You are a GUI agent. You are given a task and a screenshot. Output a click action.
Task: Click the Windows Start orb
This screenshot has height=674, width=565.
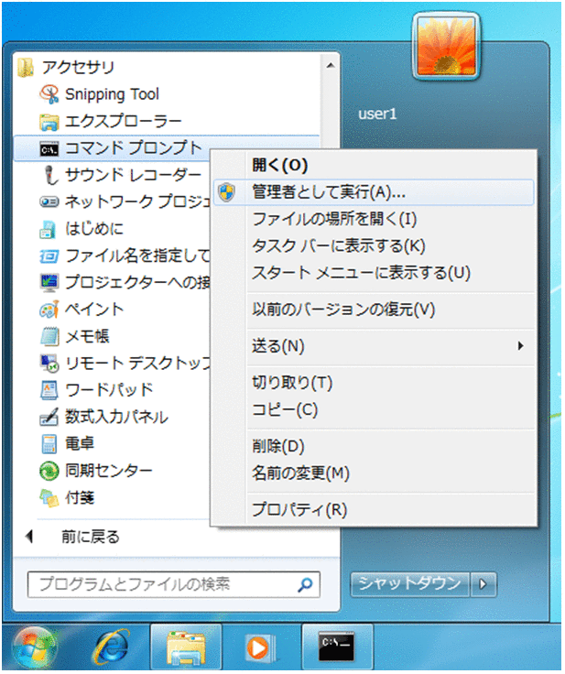coord(36,647)
